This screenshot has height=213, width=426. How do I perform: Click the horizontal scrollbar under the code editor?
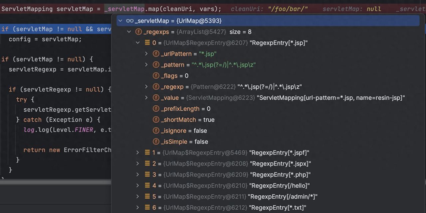[55, 182]
